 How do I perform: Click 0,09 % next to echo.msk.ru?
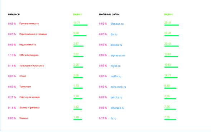click(x=103, y=87)
